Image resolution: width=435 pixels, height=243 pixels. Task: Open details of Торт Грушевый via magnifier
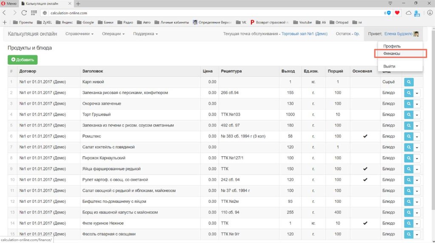tap(409, 114)
